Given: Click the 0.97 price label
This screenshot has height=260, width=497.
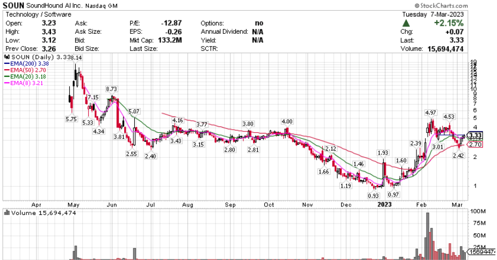Looking at the screenshot, I should 393,195.
